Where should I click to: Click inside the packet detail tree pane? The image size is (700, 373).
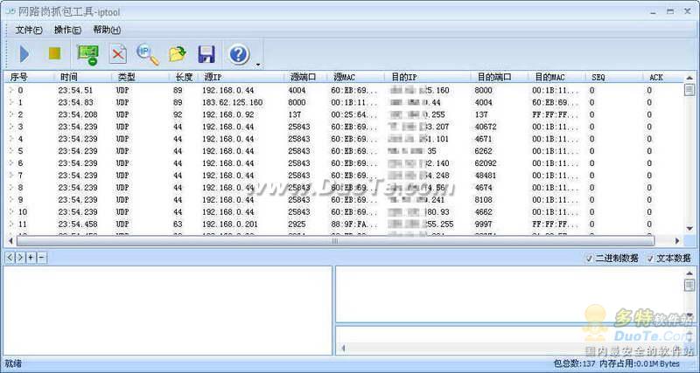[x=167, y=311]
